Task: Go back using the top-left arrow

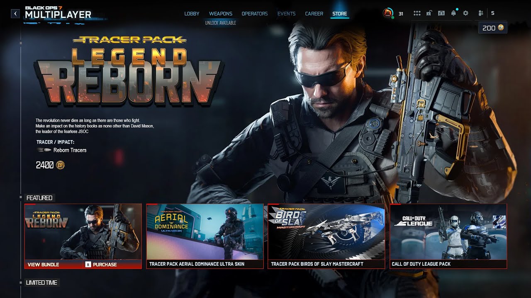Action: coord(15,14)
